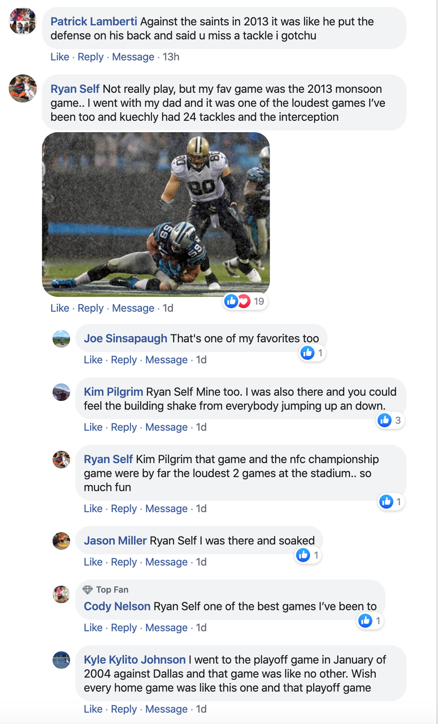Image resolution: width=438 pixels, height=724 pixels.
Task: Open reactions on the football photo comment
Action: point(245,301)
